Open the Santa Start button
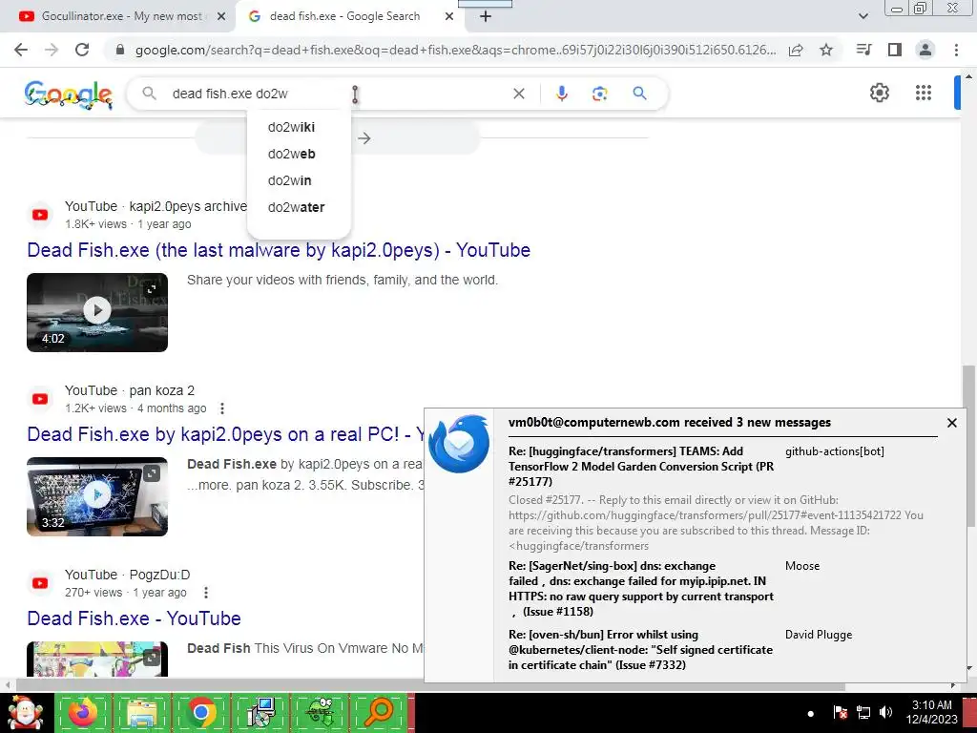The image size is (977, 733). [x=26, y=712]
